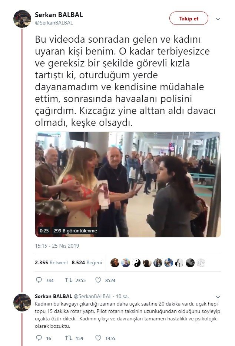235x346 pixels.
Task: Open Serkan BALBAL's top profile avatar
Action: [22, 19]
